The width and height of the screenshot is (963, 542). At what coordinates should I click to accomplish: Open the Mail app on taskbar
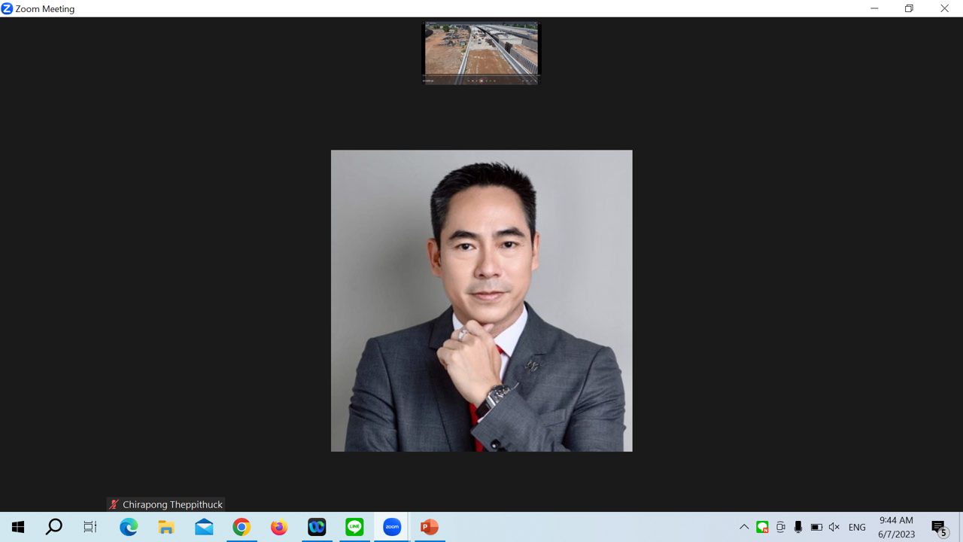point(204,527)
